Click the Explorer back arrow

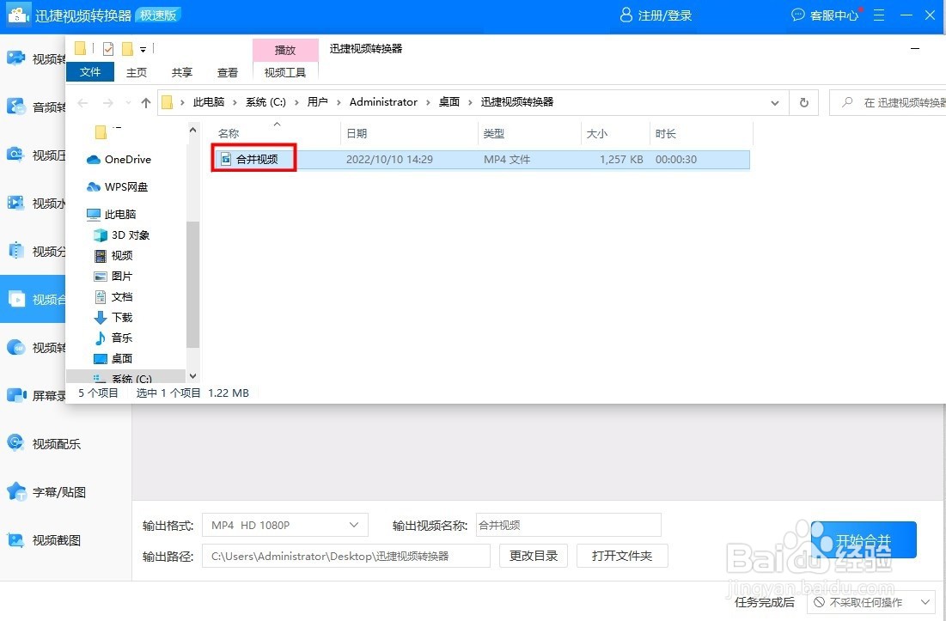point(83,103)
